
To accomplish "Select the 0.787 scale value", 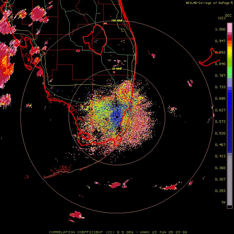I will [220, 75].
